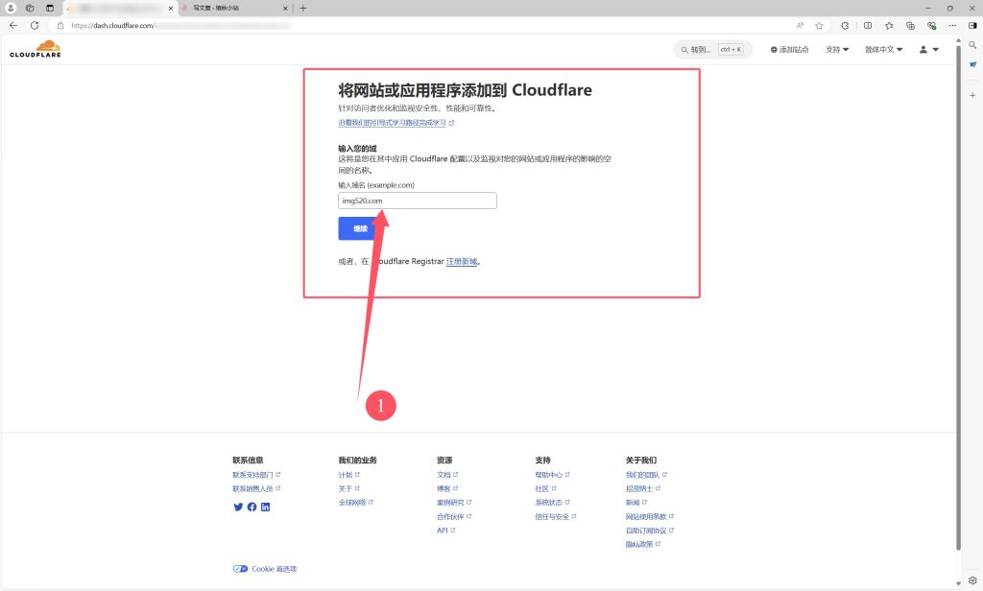Screen dimensions: 983x591
Task: Open the 网站使用条款 footer link
Action: tap(650, 517)
